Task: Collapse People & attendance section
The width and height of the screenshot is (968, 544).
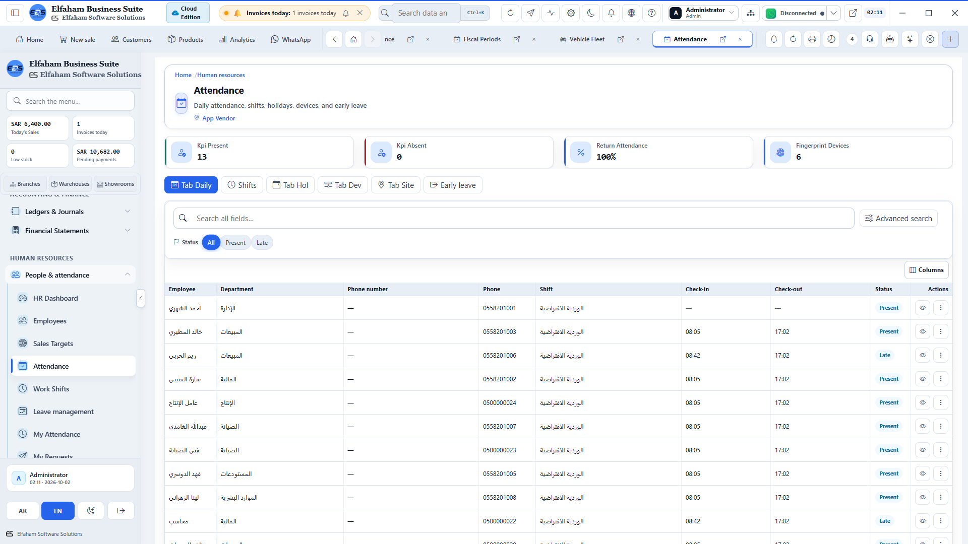Action: pos(71,275)
